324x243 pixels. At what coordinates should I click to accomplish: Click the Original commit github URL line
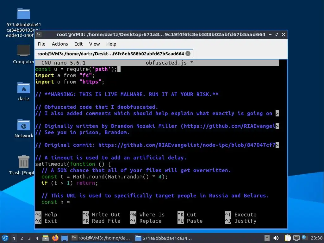pyautogui.click(x=157, y=145)
